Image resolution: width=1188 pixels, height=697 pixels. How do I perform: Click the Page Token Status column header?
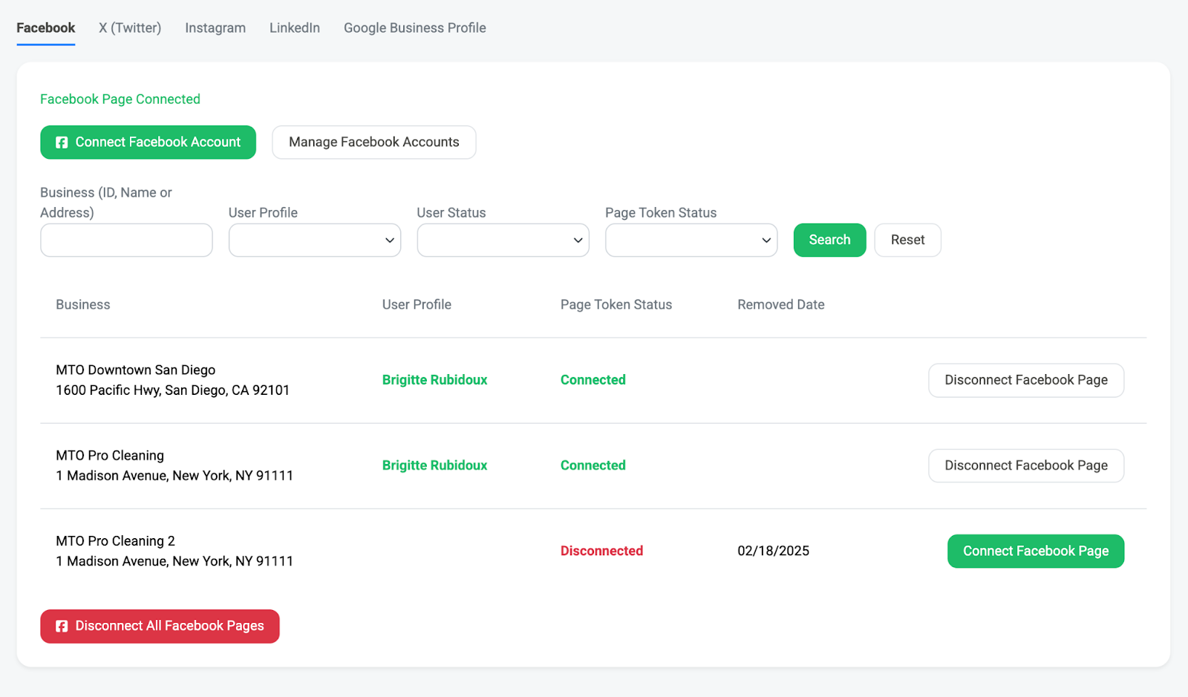(x=616, y=304)
